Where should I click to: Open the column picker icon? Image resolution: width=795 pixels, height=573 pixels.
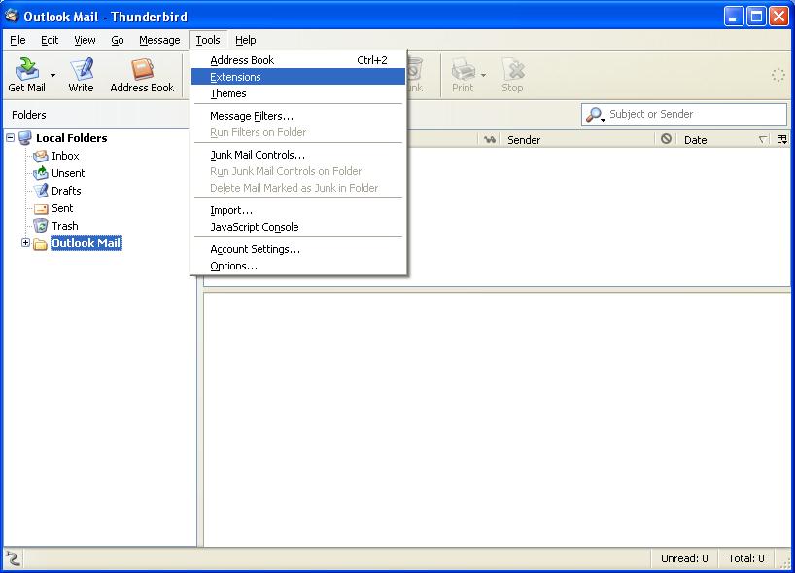click(782, 139)
